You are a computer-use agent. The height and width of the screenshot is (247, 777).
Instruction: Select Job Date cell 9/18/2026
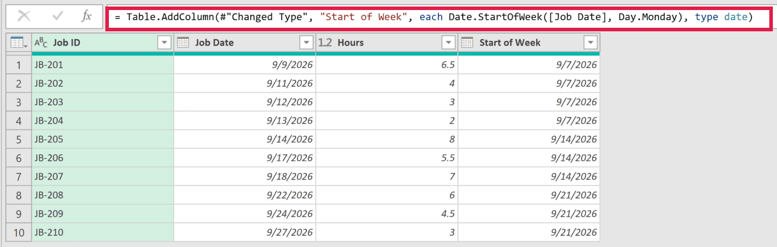pos(245,177)
